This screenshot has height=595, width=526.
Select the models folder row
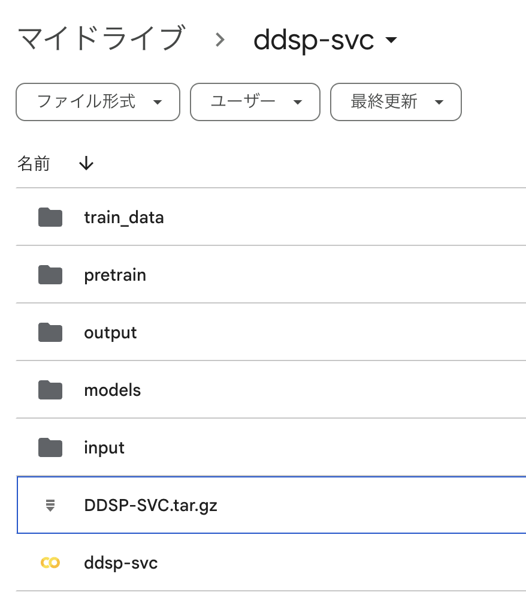coord(112,390)
